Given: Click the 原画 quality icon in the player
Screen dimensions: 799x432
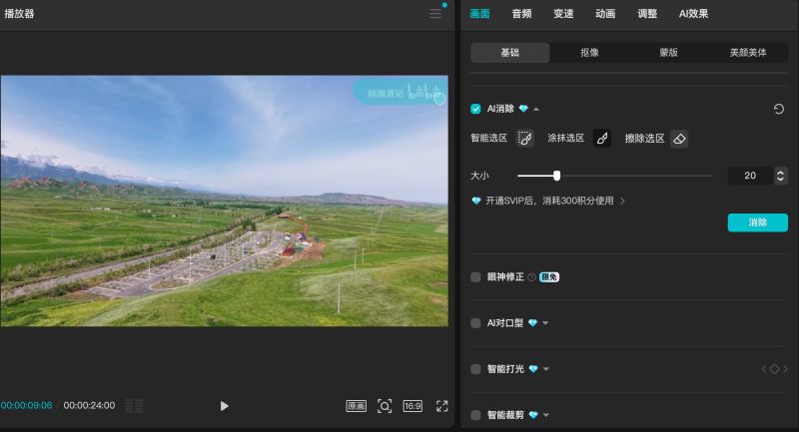Looking at the screenshot, I should 356,406.
